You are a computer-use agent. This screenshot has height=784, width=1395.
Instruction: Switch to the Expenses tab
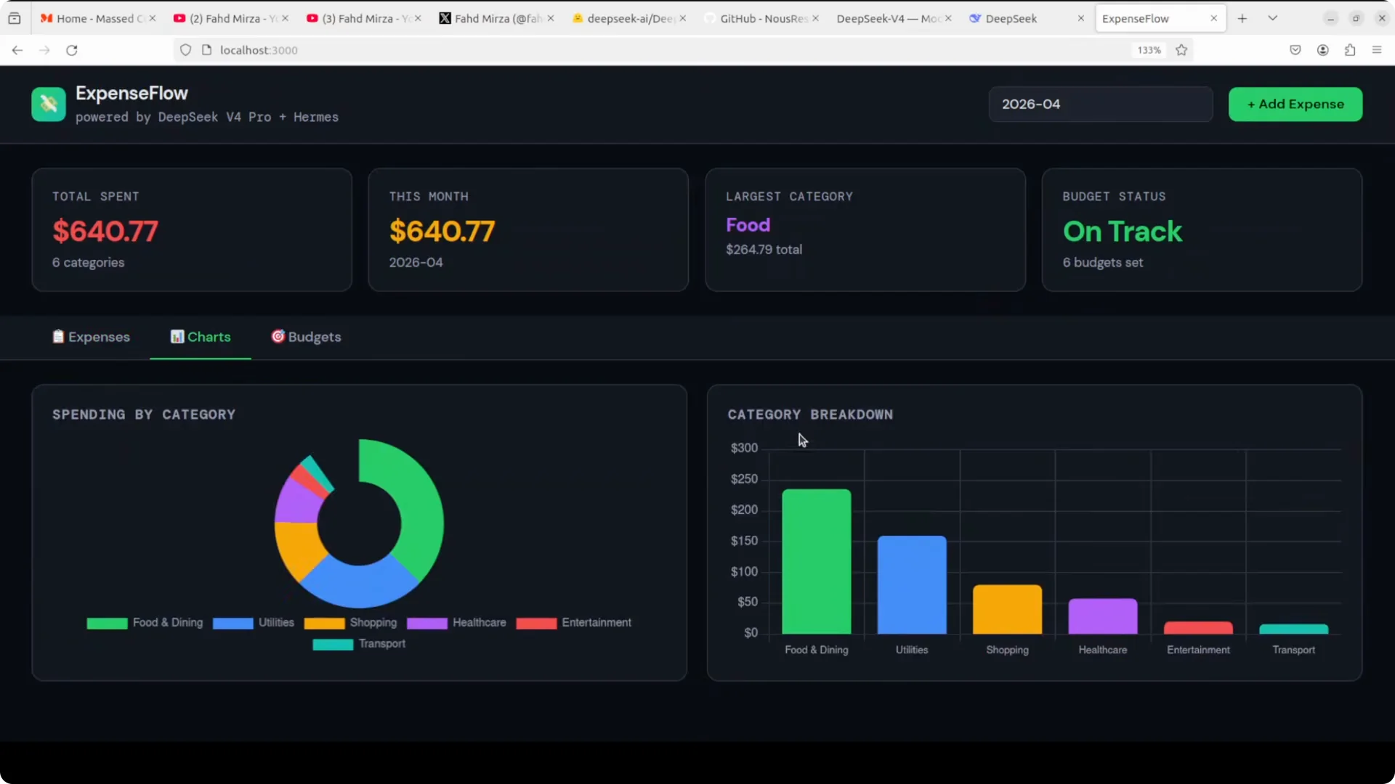pos(91,337)
